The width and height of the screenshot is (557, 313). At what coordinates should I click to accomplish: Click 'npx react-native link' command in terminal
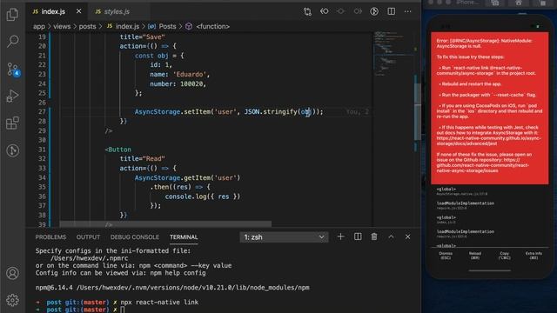tap(159, 303)
